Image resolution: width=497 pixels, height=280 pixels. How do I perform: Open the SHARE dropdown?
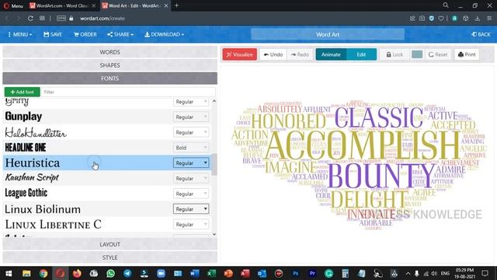click(120, 34)
